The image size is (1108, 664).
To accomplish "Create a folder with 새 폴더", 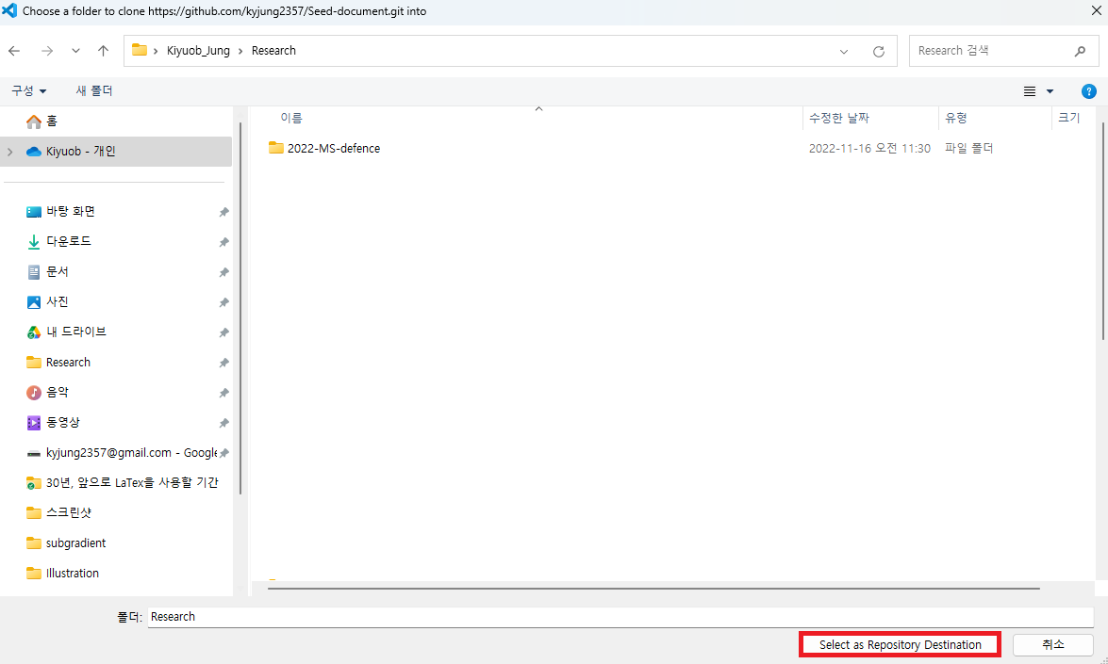I will pos(94,90).
